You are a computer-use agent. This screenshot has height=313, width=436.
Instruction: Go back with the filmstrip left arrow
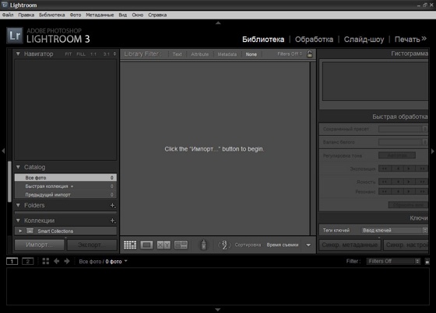click(x=56, y=261)
